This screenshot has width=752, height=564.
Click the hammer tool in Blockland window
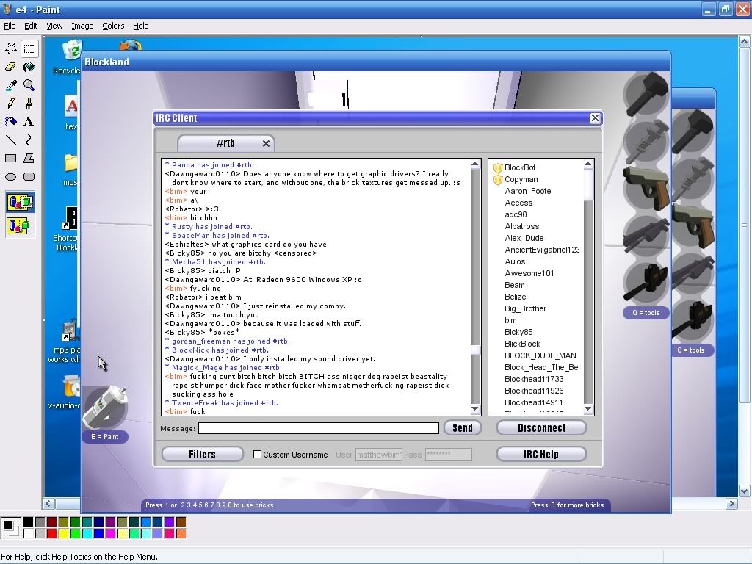click(647, 94)
